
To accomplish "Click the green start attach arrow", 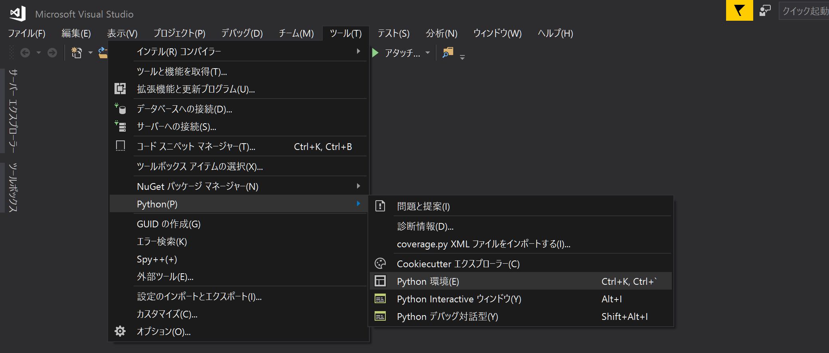I will [375, 53].
